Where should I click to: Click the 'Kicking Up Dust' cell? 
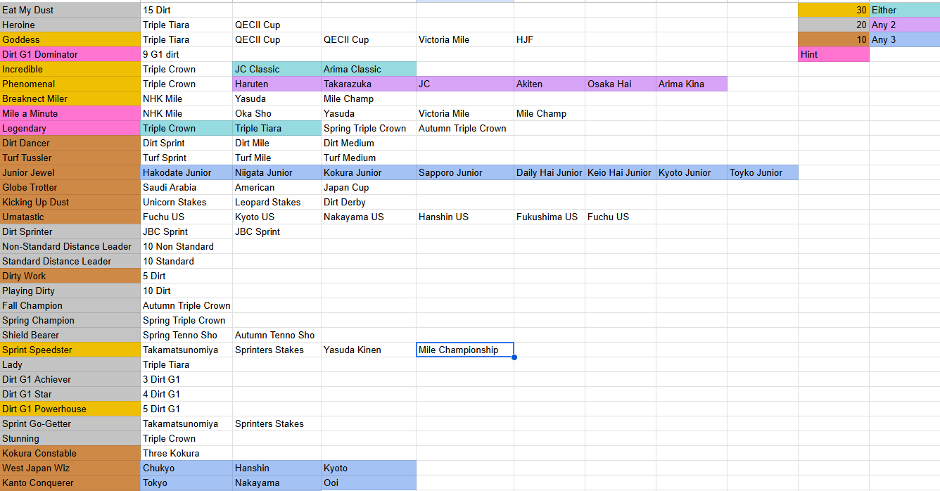(x=70, y=202)
